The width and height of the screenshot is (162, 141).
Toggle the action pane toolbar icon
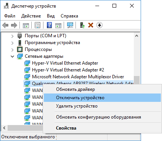click(58, 25)
